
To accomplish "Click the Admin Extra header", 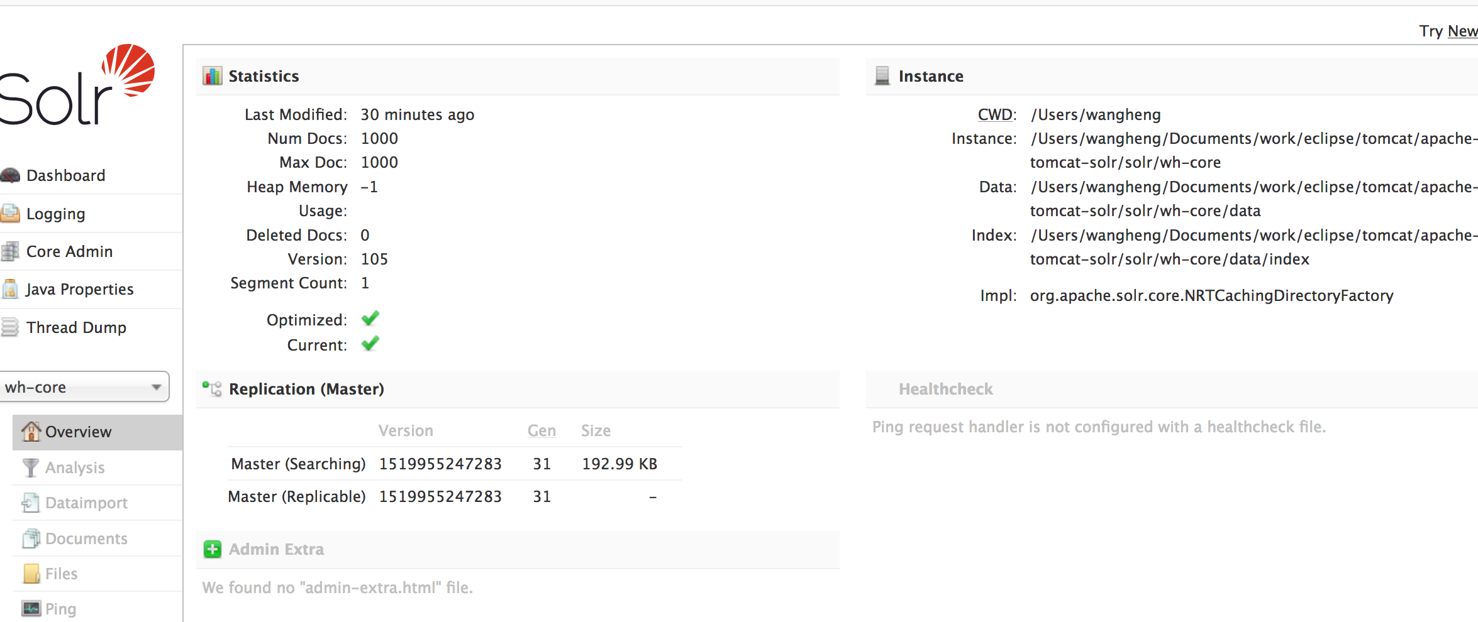I will 518,549.
